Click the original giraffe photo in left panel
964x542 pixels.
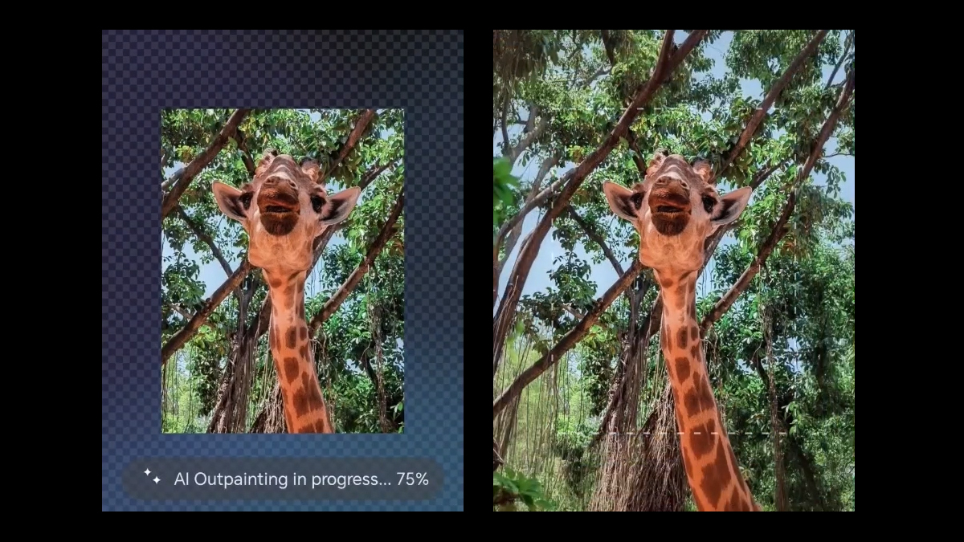point(283,271)
